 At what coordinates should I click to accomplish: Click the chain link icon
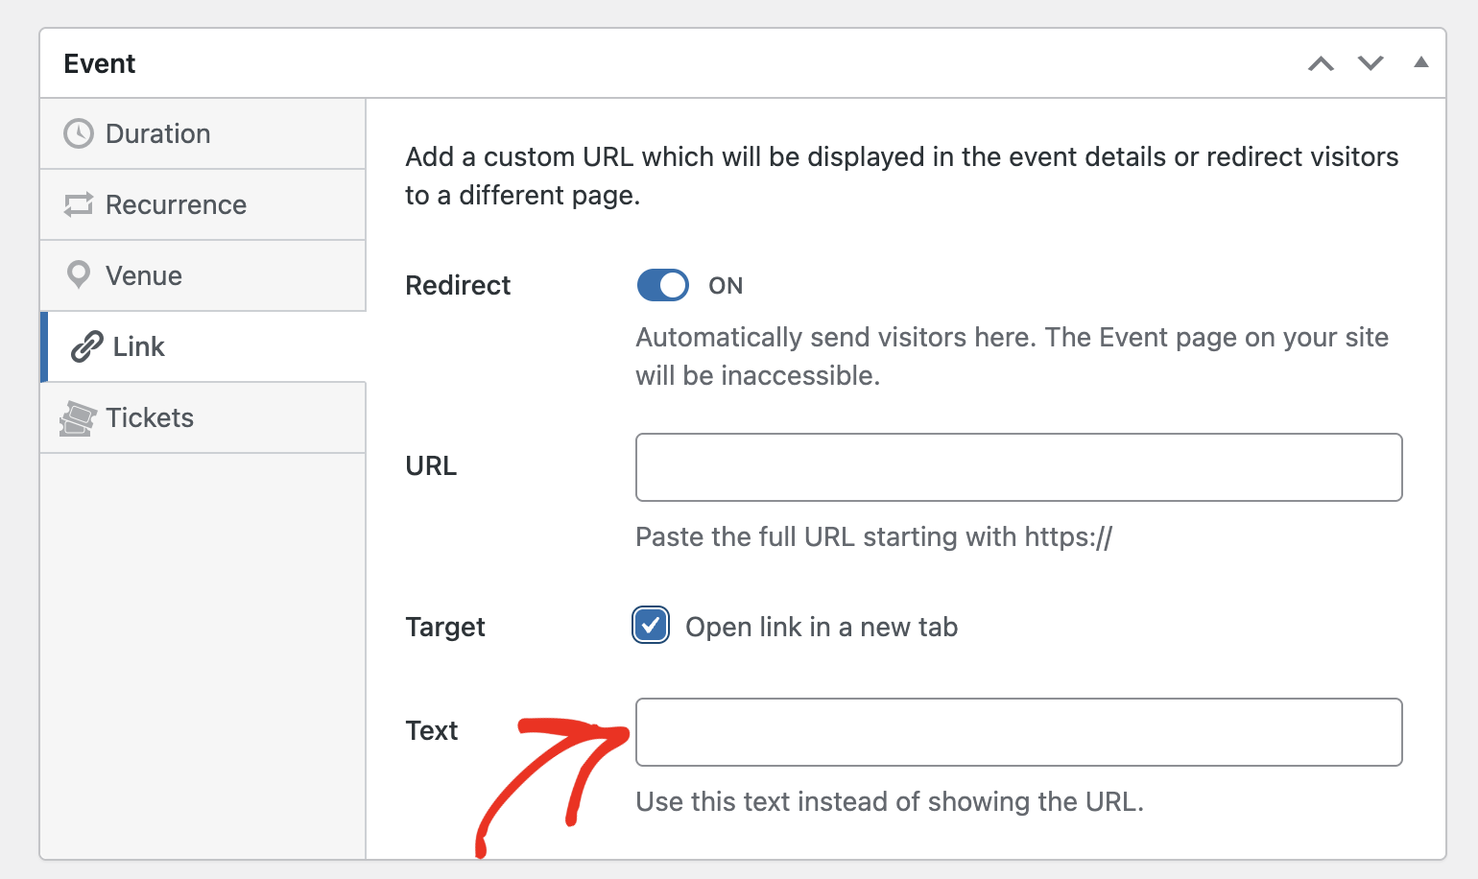[x=86, y=346]
